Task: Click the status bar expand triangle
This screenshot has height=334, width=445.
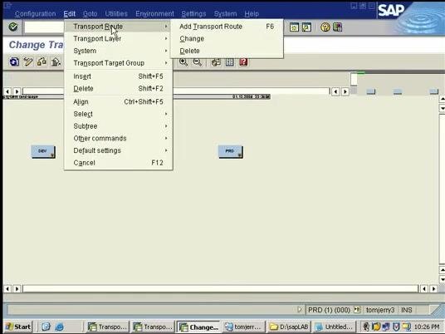Action: tap(300, 310)
